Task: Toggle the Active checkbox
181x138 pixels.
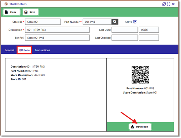Action: pyautogui.click(x=135, y=22)
